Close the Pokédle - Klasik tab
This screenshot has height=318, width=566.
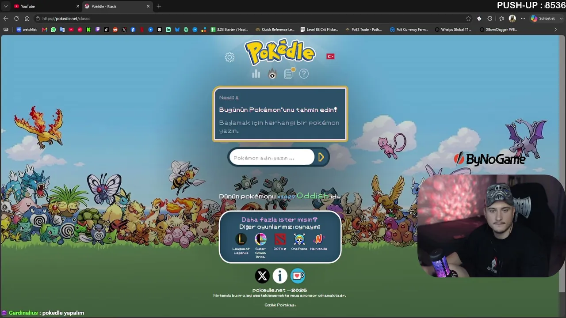(x=148, y=6)
